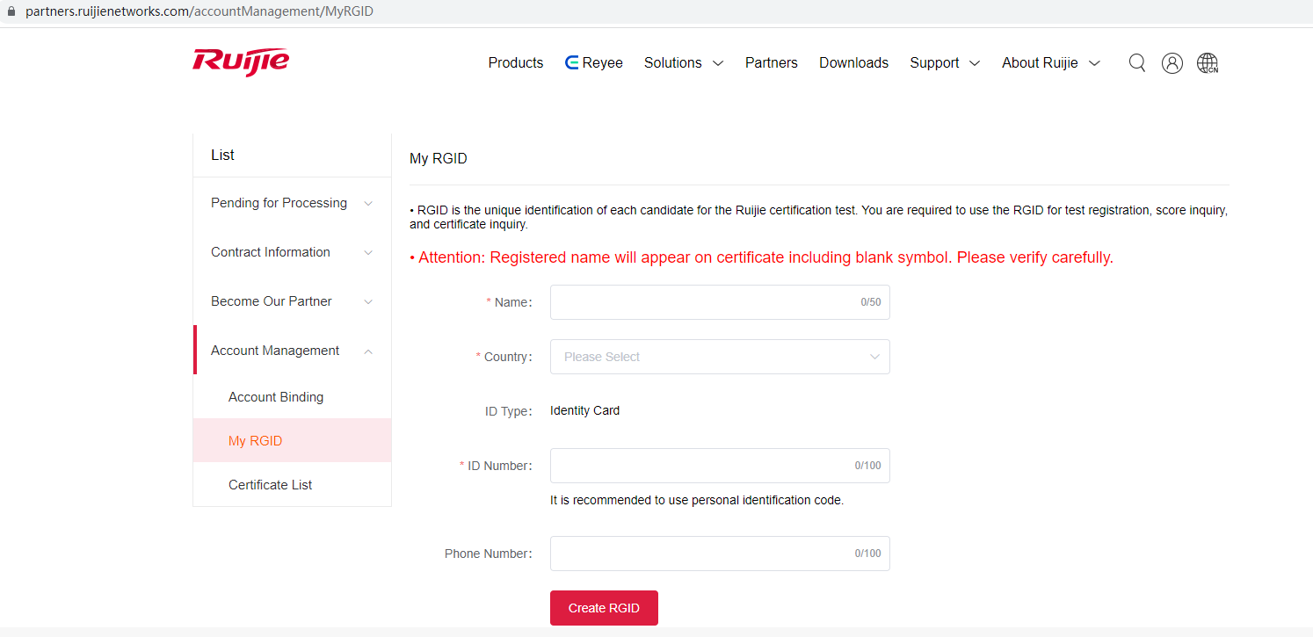Expand About Ruijie dropdown chevron
The image size is (1313, 637).
(1094, 63)
